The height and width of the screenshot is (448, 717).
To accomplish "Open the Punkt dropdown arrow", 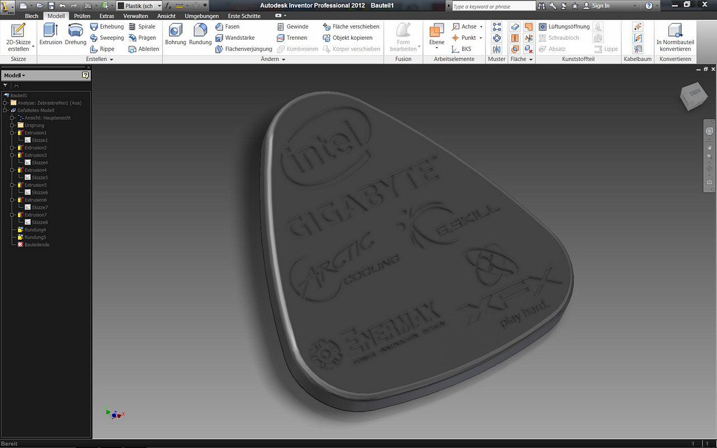I will pos(481,38).
